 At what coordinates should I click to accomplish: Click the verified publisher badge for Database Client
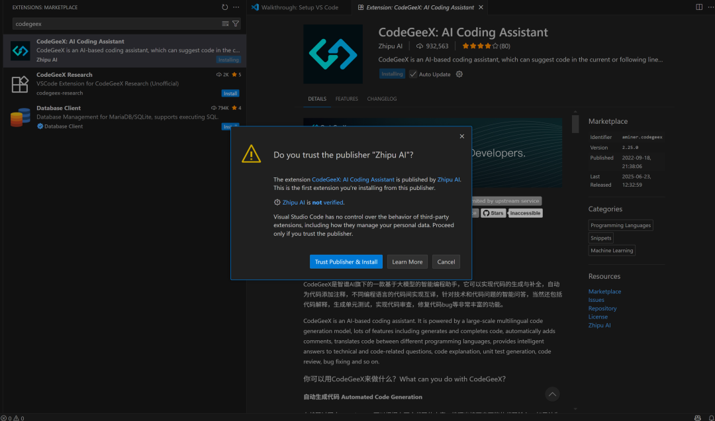pyautogui.click(x=40, y=126)
